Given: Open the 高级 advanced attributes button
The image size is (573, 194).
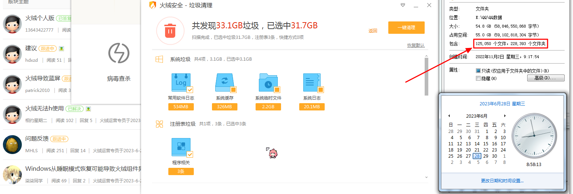Looking at the screenshot, I should (x=545, y=78).
